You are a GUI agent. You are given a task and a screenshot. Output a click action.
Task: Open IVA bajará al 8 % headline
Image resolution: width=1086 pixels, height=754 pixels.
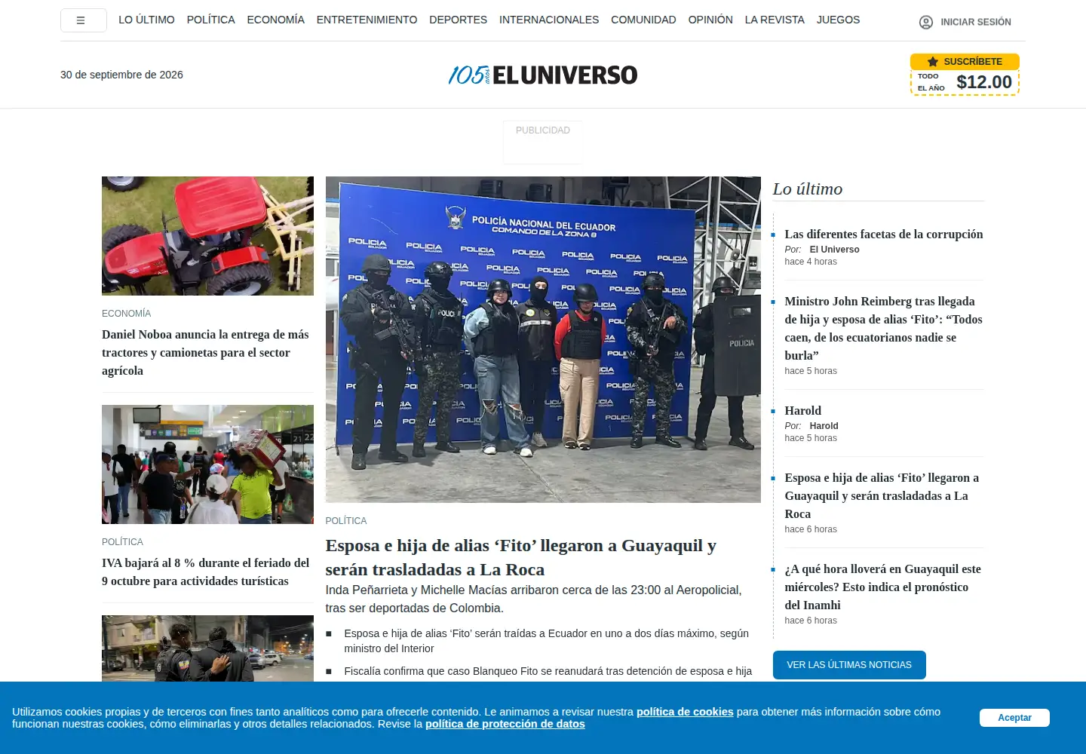[205, 572]
